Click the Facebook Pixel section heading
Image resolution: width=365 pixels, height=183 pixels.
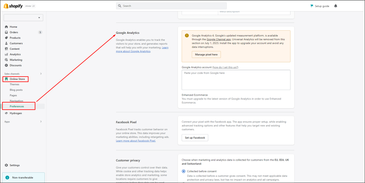126,122
